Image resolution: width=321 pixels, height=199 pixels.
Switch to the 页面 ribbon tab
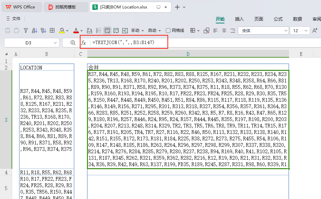click(x=259, y=19)
